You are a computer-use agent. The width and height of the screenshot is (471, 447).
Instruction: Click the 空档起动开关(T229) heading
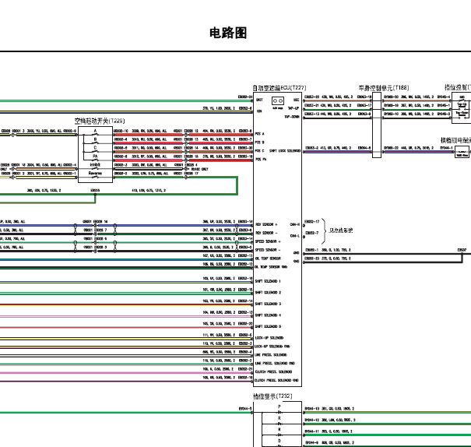pos(100,121)
